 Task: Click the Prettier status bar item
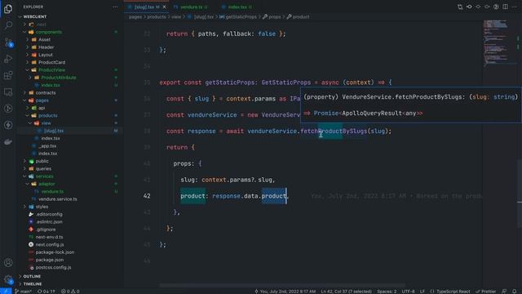pos(486,292)
